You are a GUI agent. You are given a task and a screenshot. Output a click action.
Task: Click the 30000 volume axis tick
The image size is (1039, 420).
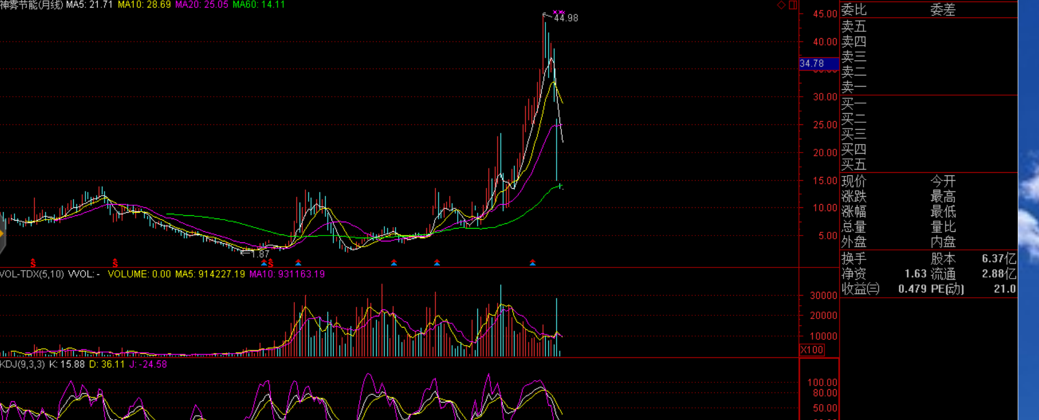[824, 296]
